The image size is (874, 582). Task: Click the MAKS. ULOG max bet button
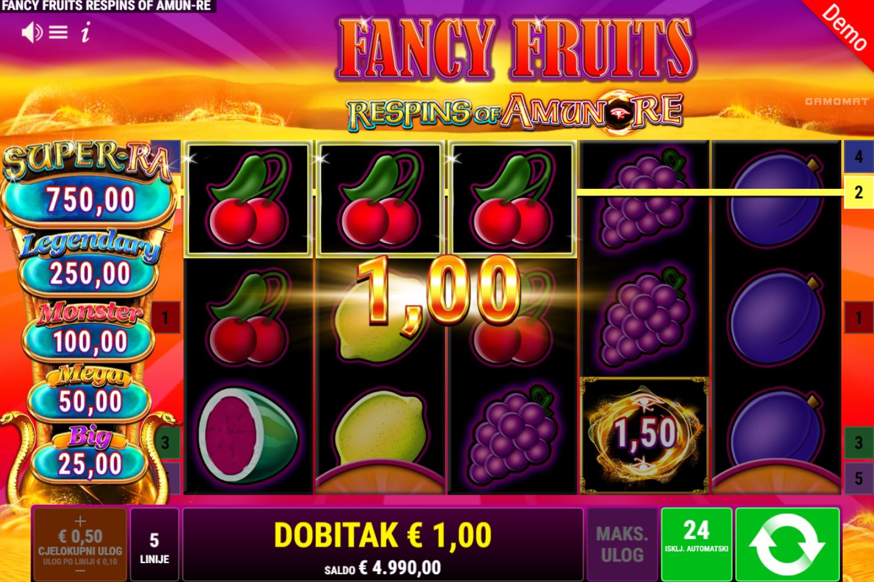coord(622,544)
